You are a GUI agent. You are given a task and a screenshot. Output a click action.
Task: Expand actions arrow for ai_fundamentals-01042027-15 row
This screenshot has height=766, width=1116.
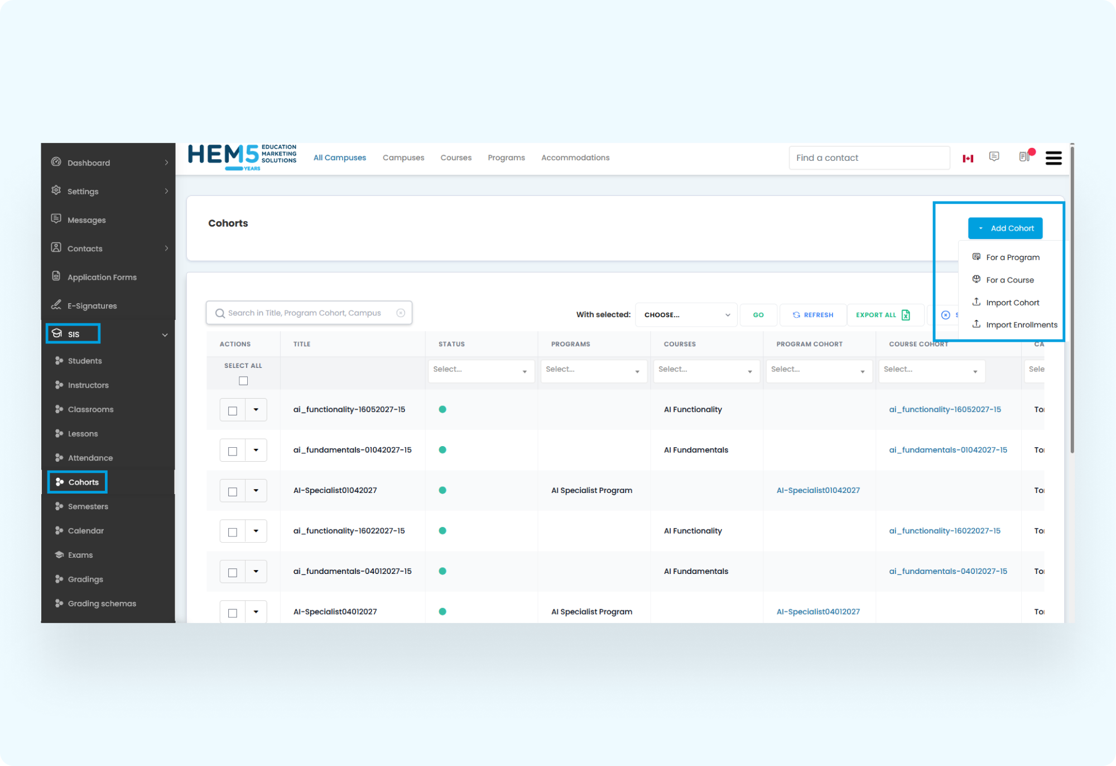click(256, 451)
